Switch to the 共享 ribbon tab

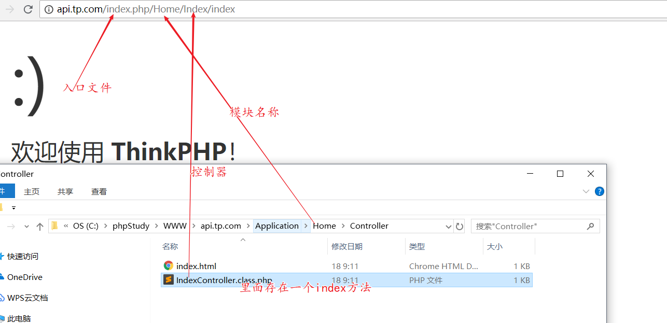[65, 191]
